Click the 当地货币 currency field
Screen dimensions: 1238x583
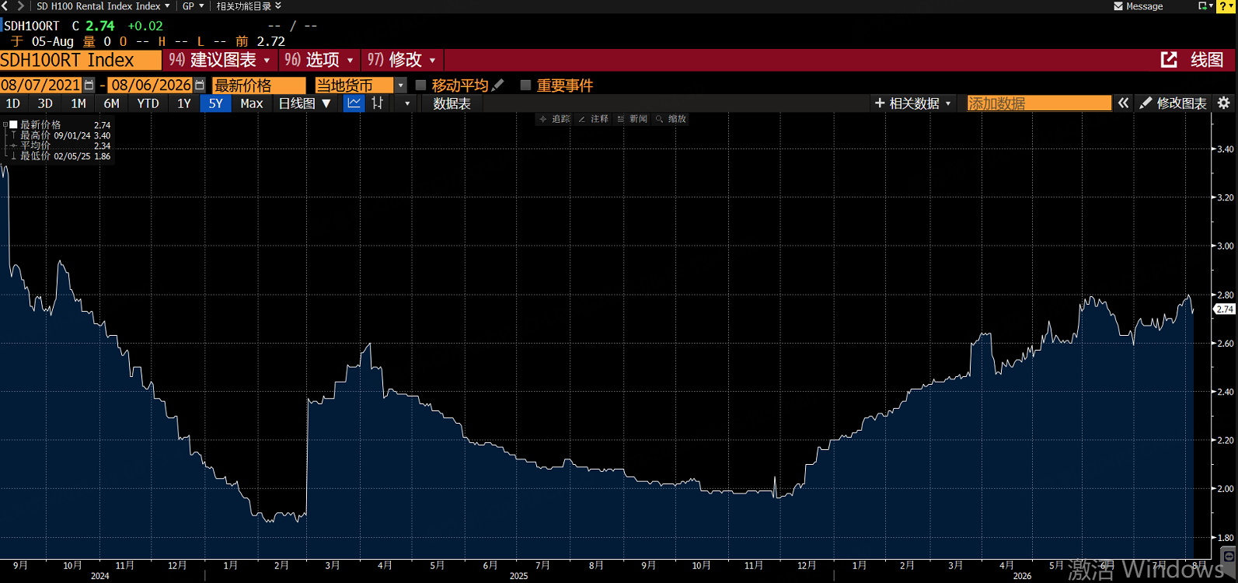[354, 85]
